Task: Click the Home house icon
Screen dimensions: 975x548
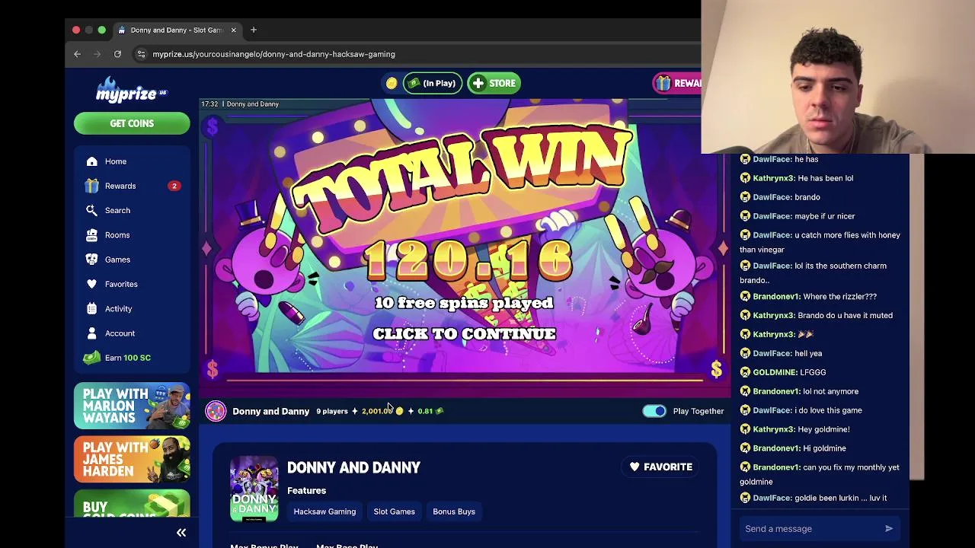Action: (92, 161)
